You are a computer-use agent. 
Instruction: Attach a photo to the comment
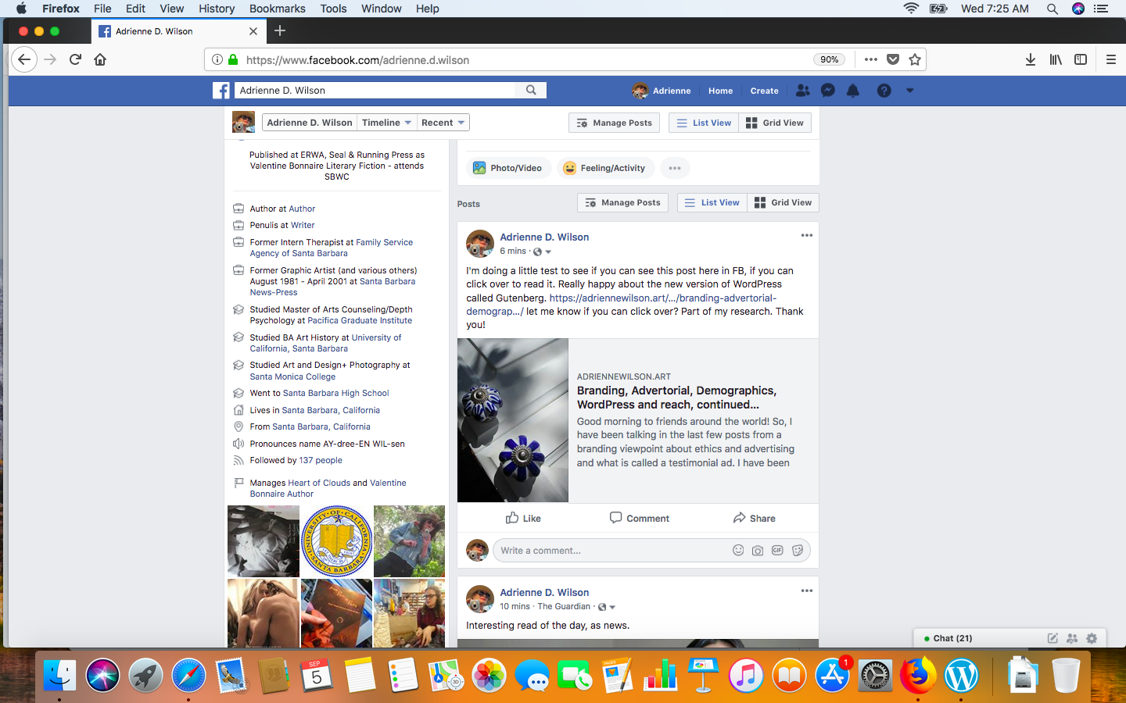(757, 550)
